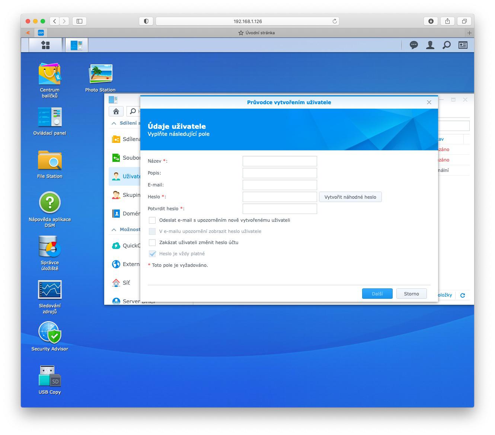Click Vytvořit náhodné heslo button
This screenshot has height=435, width=495.
[350, 197]
